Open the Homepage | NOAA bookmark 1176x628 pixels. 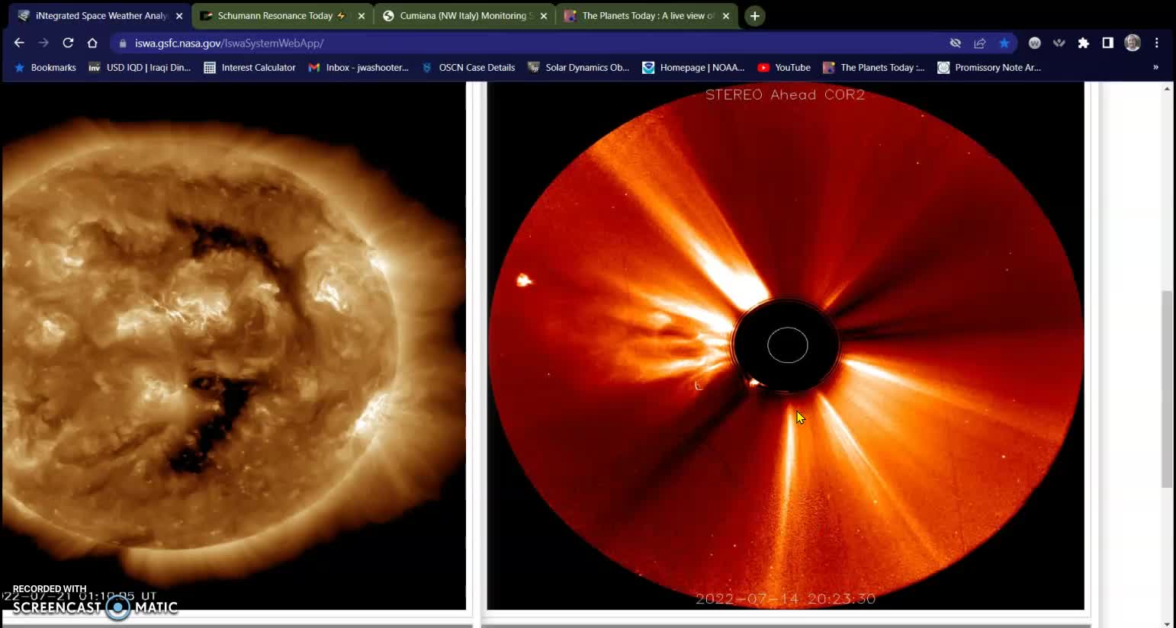[x=693, y=68]
